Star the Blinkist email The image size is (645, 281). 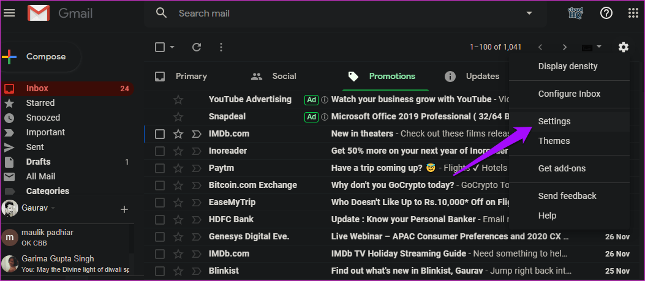pos(178,271)
